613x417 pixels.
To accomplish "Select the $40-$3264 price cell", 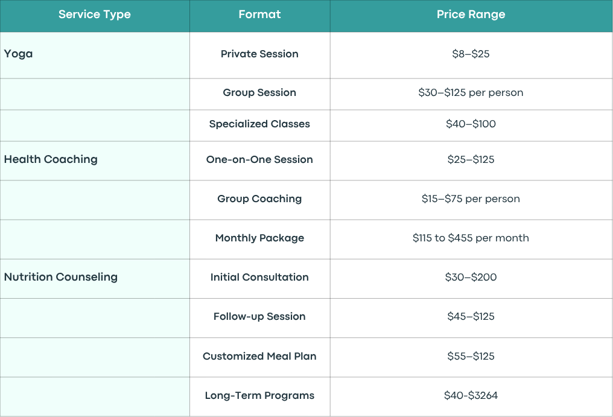I will tap(471, 396).
